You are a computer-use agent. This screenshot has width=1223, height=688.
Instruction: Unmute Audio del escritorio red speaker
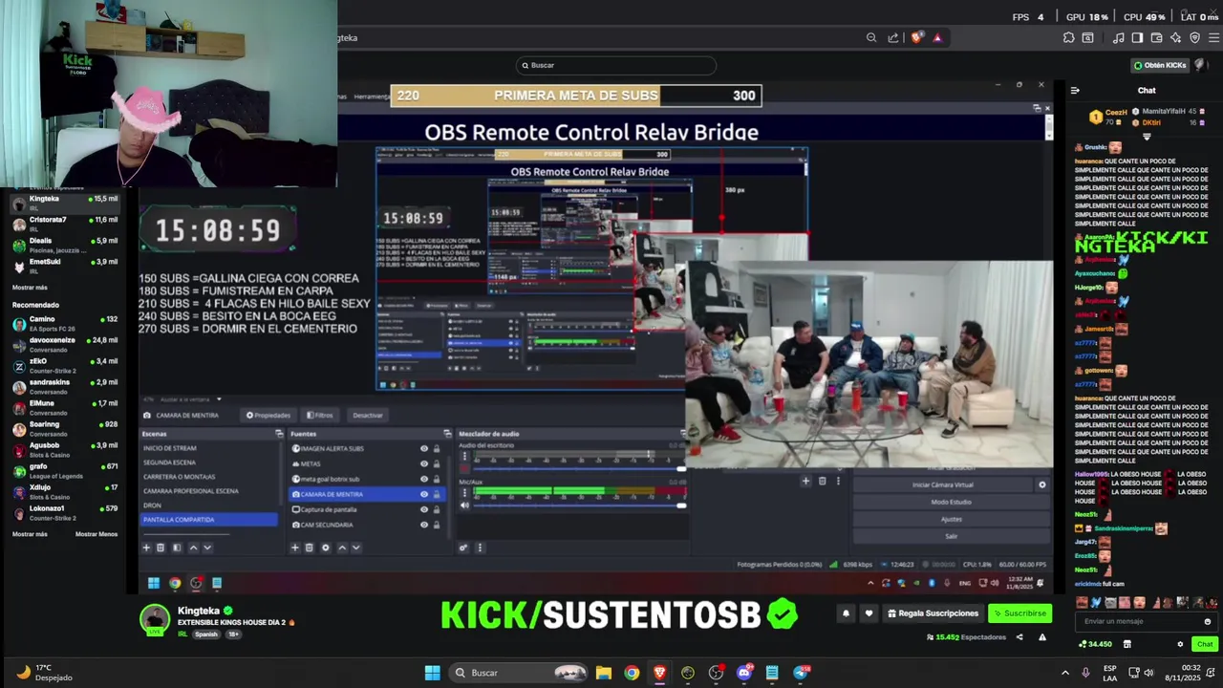[465, 468]
